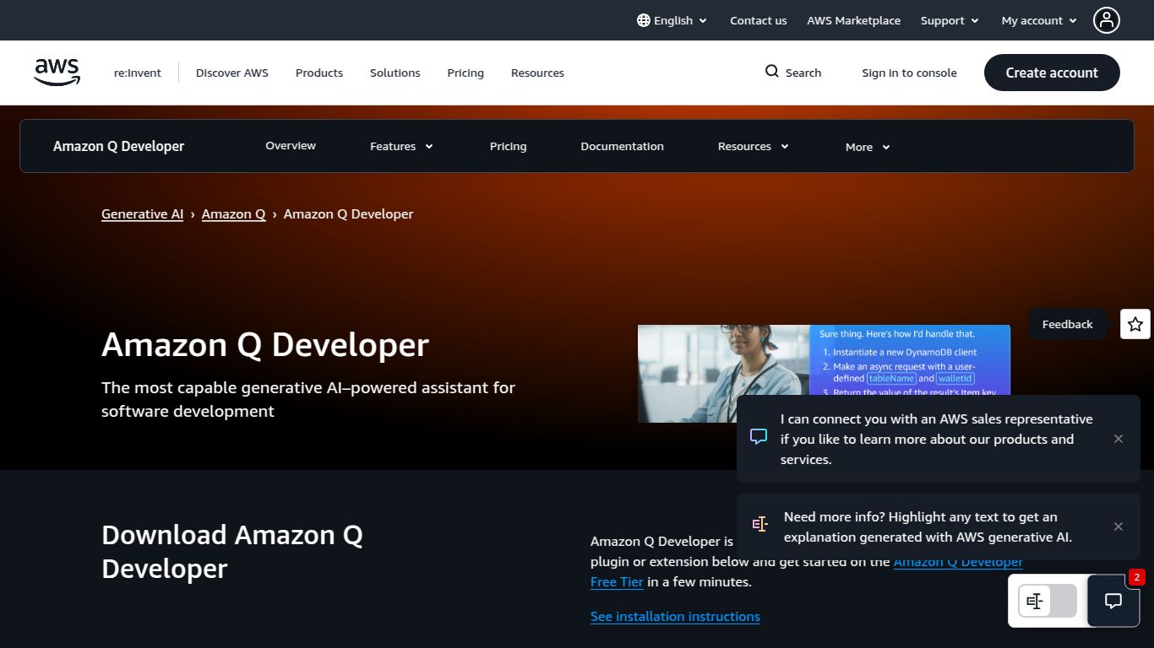
Task: Dismiss the AWS sales representative message
Action: (x=1118, y=439)
